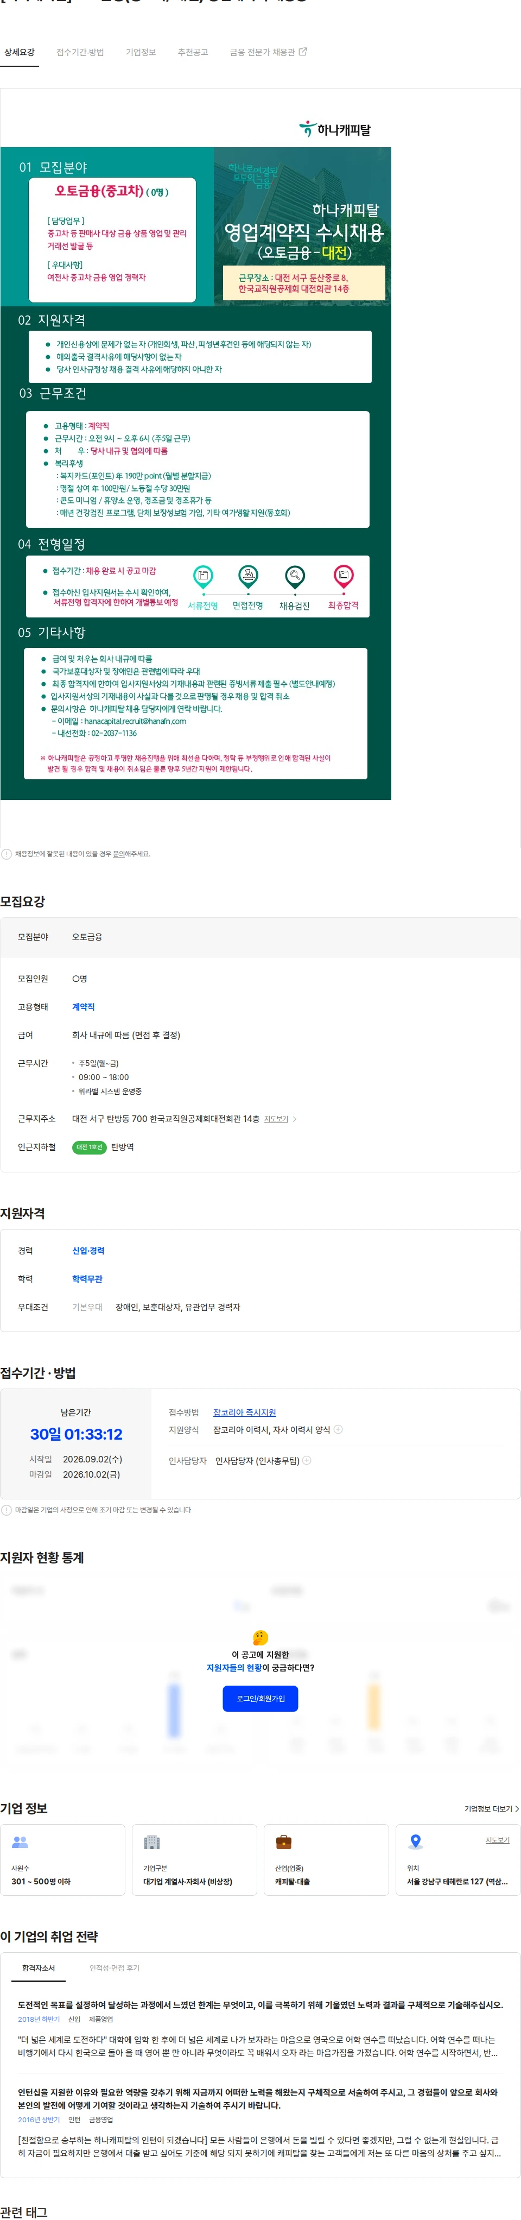Click 잡코리아 즉시지원 link
Viewport: 521px width, 2220px height.
tap(245, 1412)
